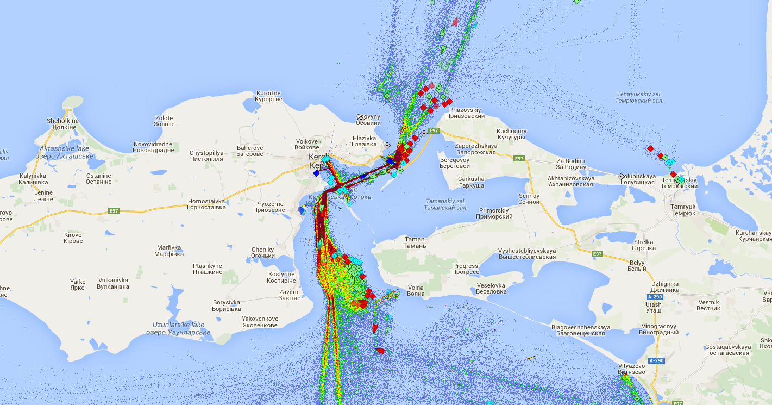Click the A-290 road shield near Vityazevo

[x=657, y=360]
